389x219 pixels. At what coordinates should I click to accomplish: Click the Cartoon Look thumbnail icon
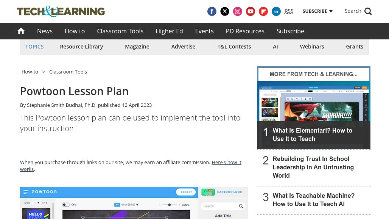tap(208, 192)
